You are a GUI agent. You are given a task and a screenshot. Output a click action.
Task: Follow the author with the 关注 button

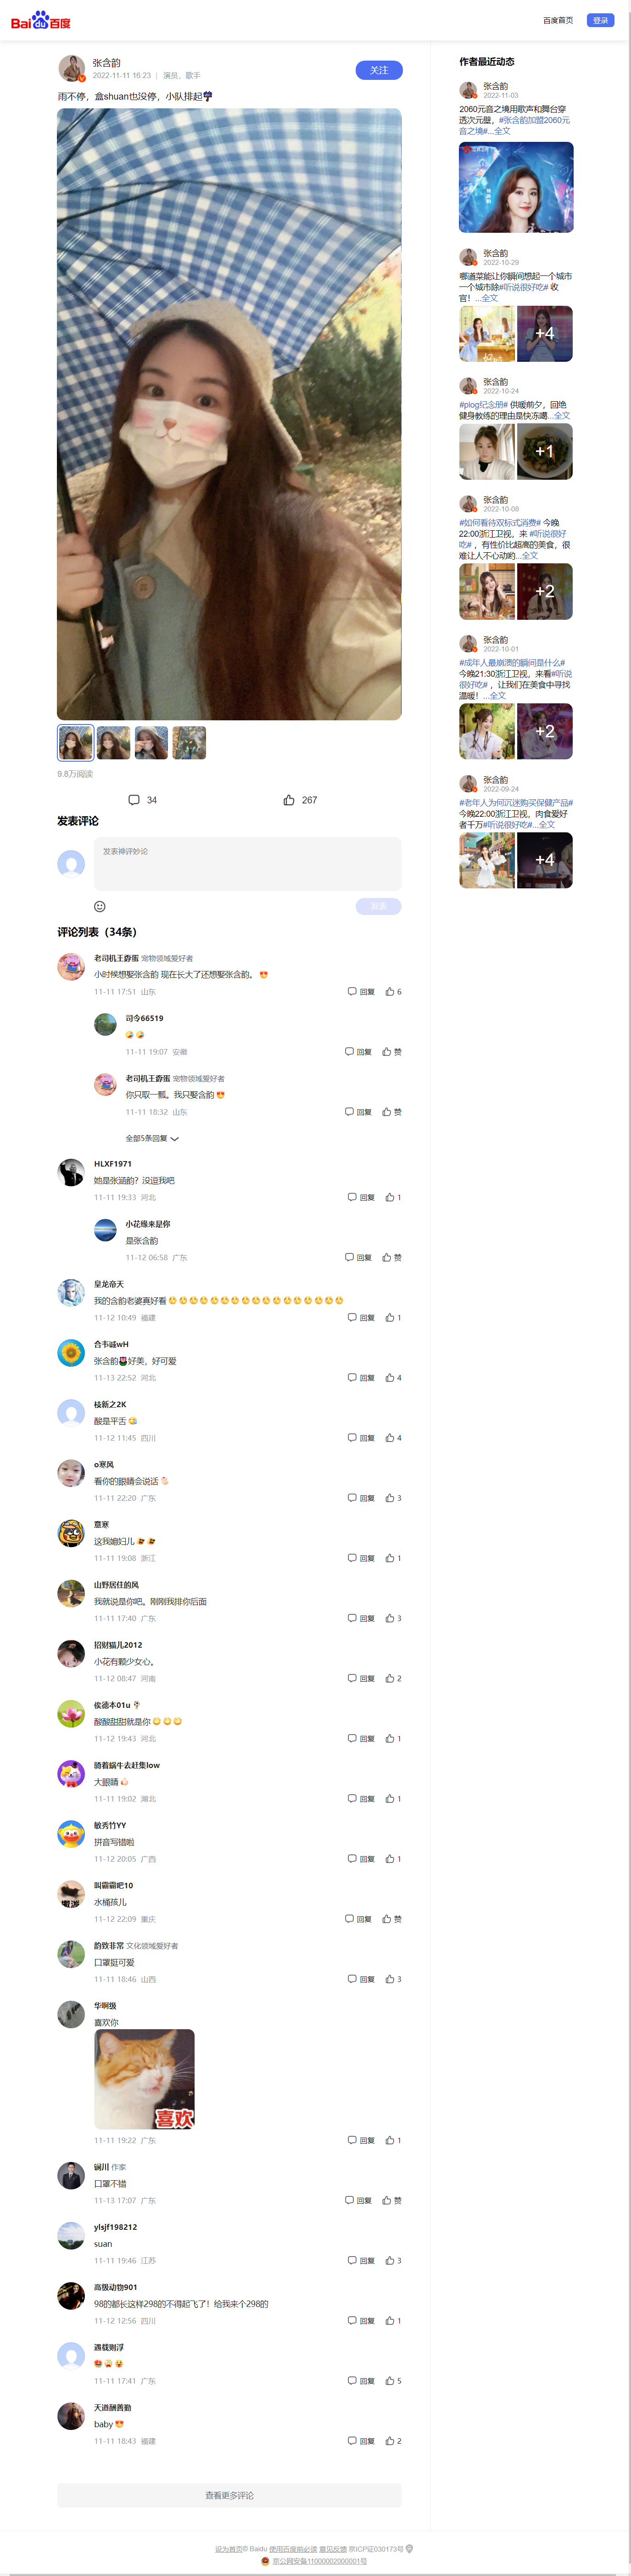[x=379, y=70]
